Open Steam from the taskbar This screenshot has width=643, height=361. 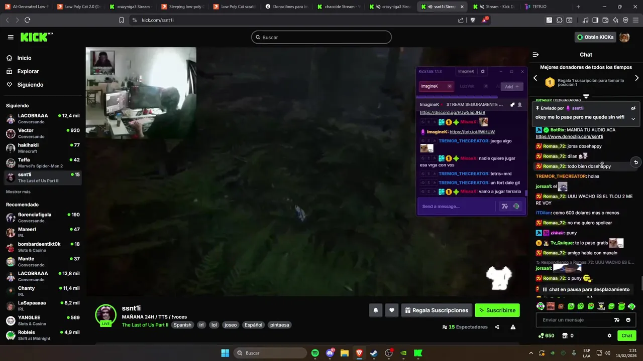[374, 353]
